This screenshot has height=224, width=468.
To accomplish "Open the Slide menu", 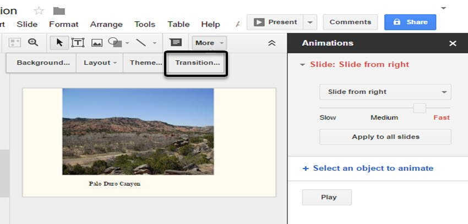I will coord(27,24).
